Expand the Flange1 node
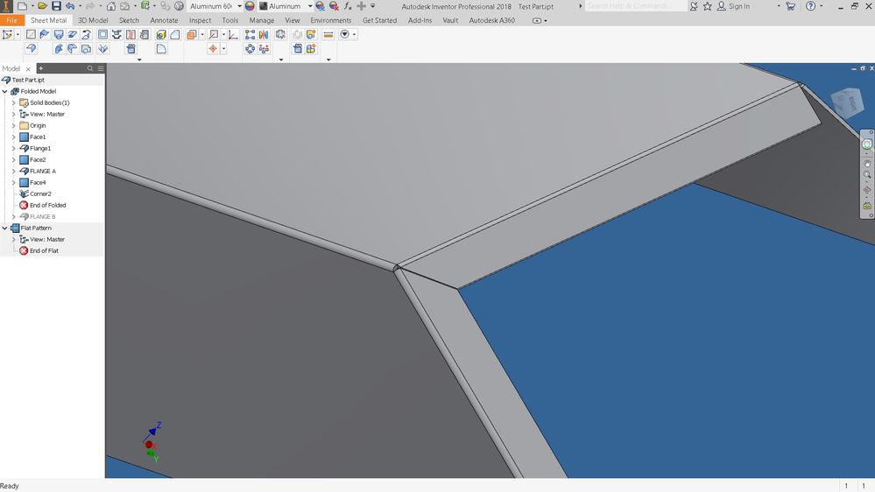 (14, 148)
